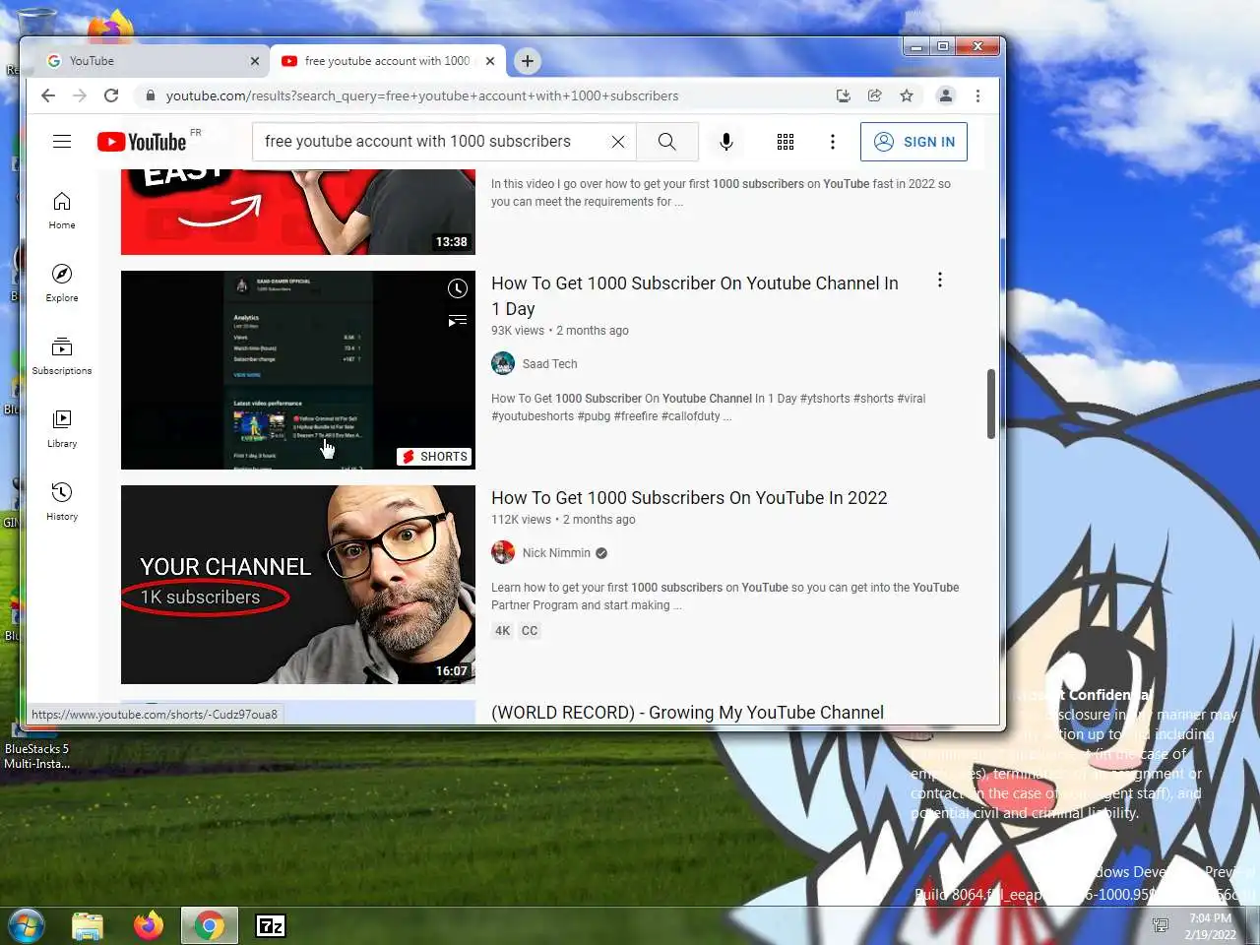
Task: Click the CC badge on Nick Nimmin video
Action: tap(530, 631)
